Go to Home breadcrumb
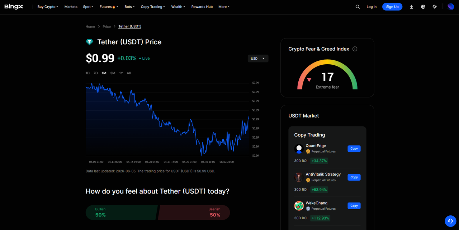 [x=90, y=26]
